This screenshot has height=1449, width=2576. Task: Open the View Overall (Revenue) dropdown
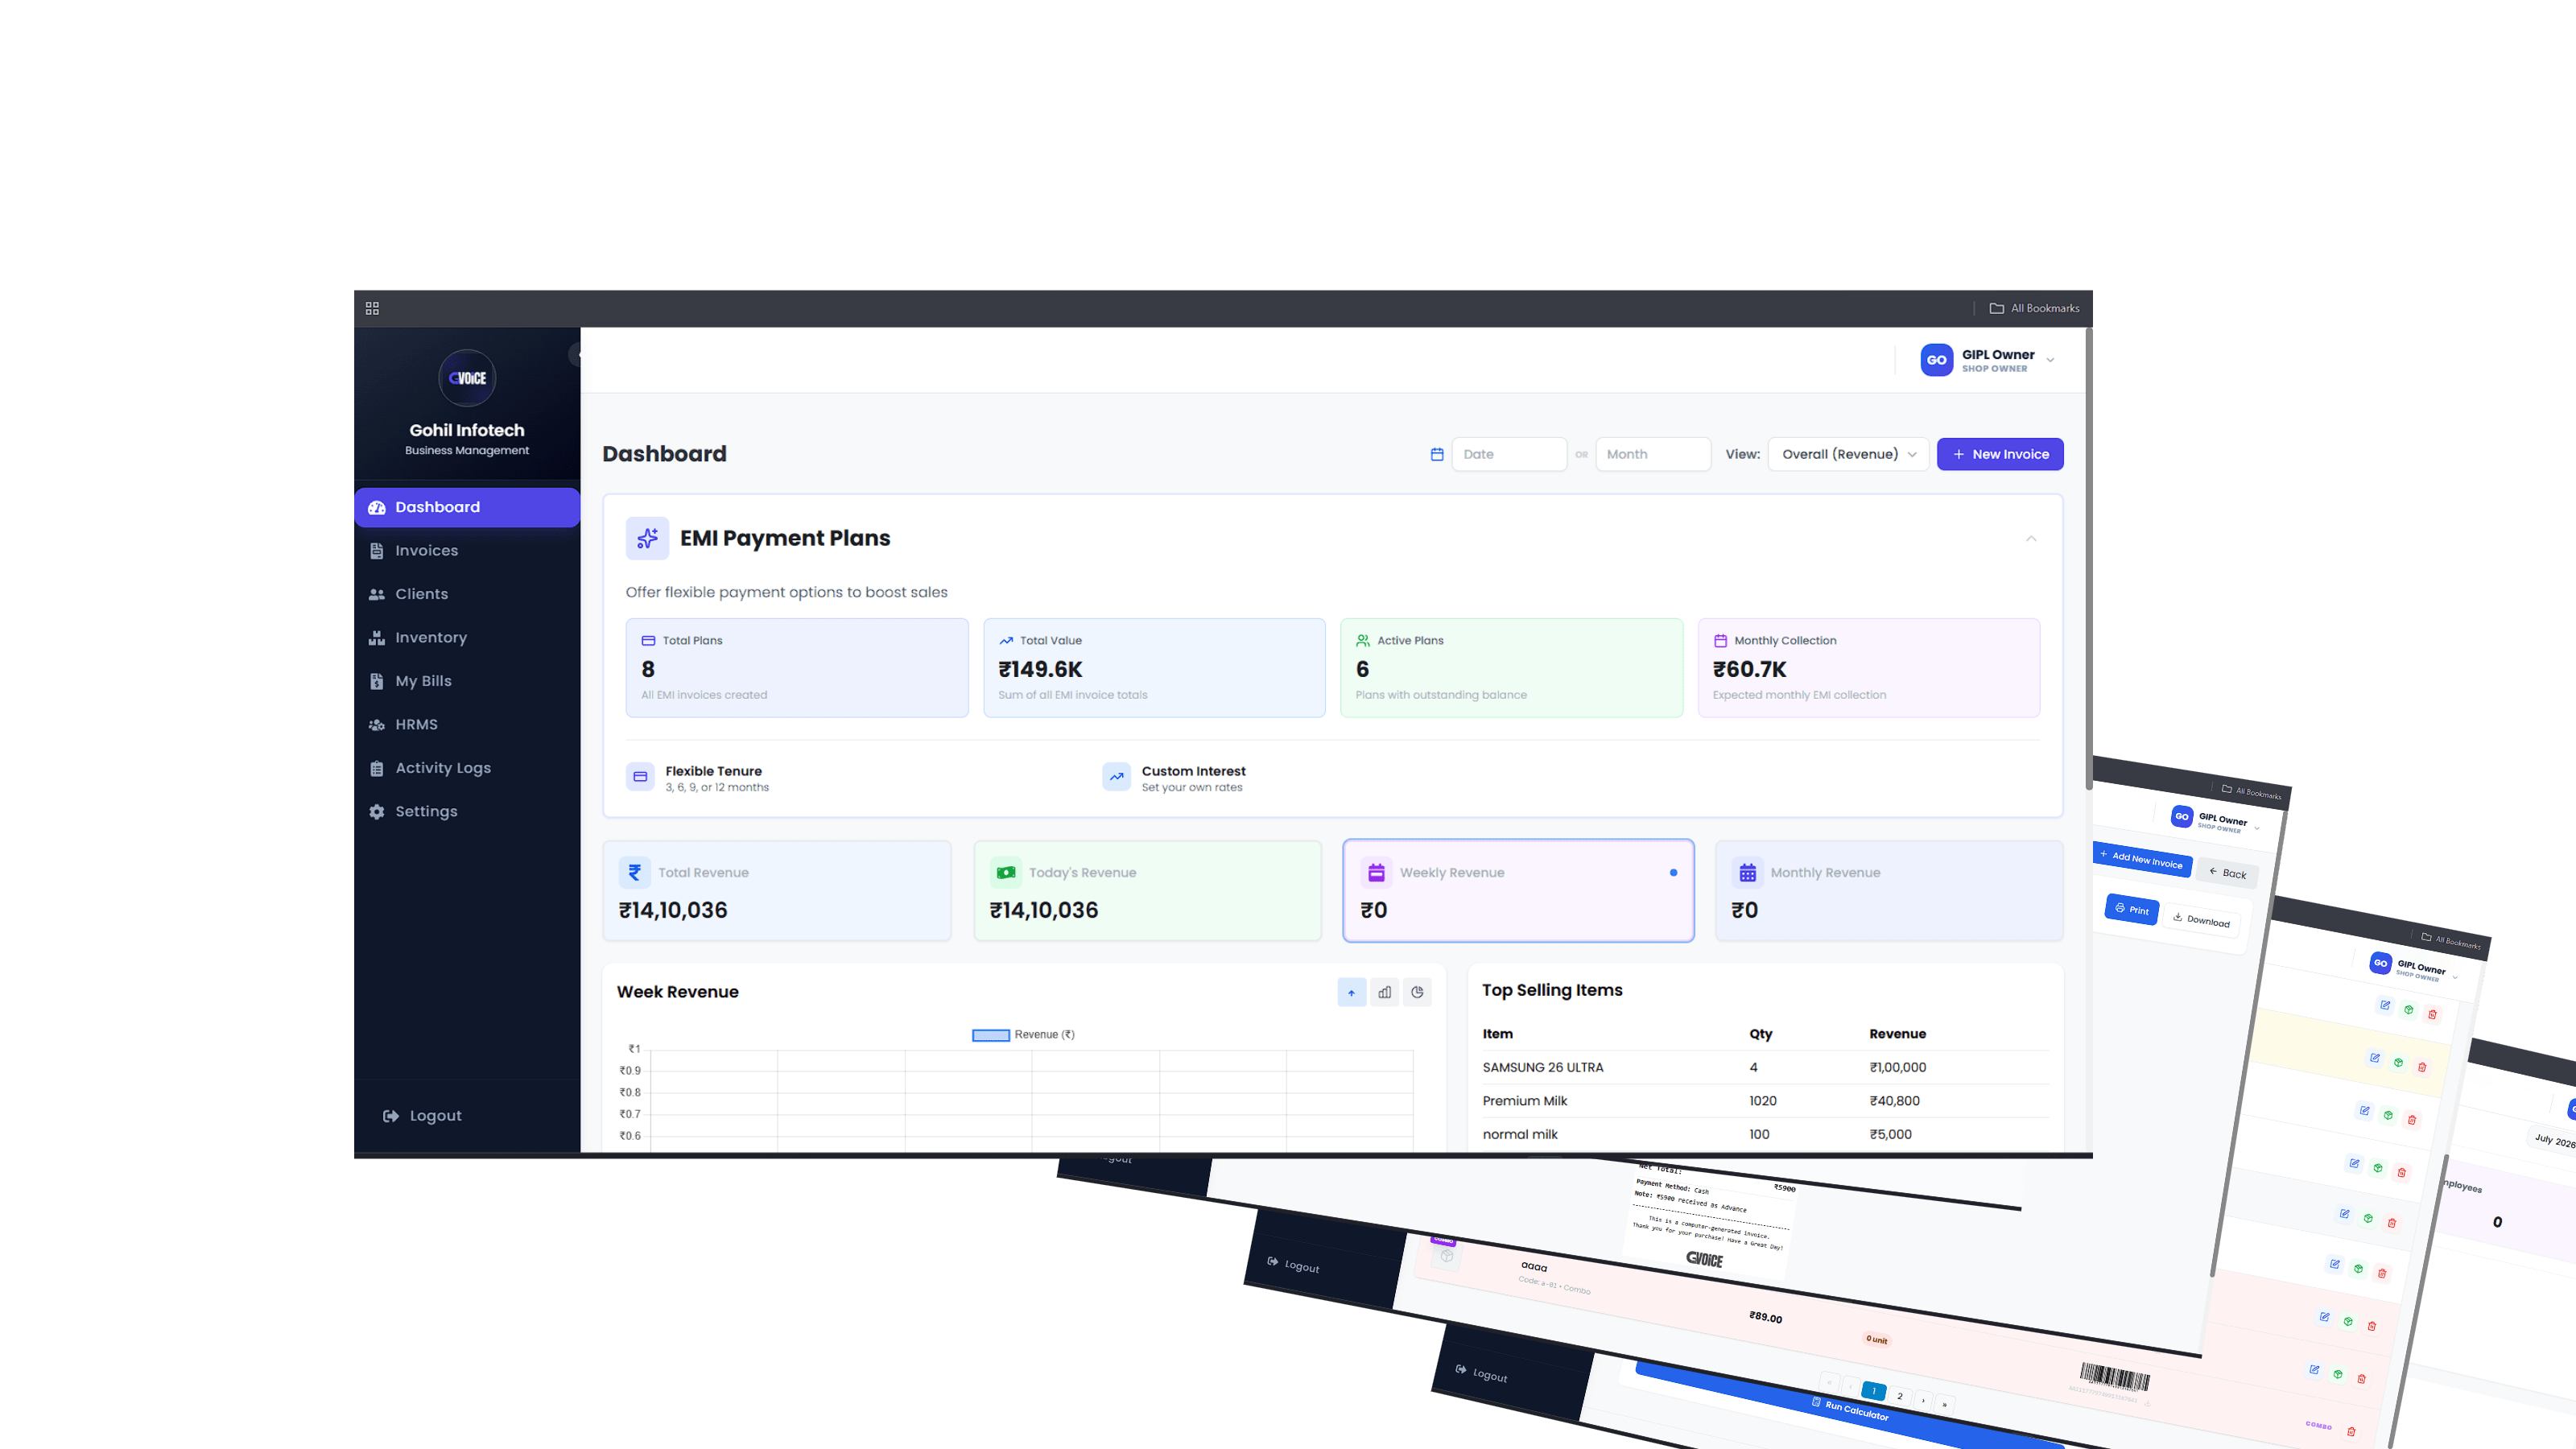(1848, 454)
